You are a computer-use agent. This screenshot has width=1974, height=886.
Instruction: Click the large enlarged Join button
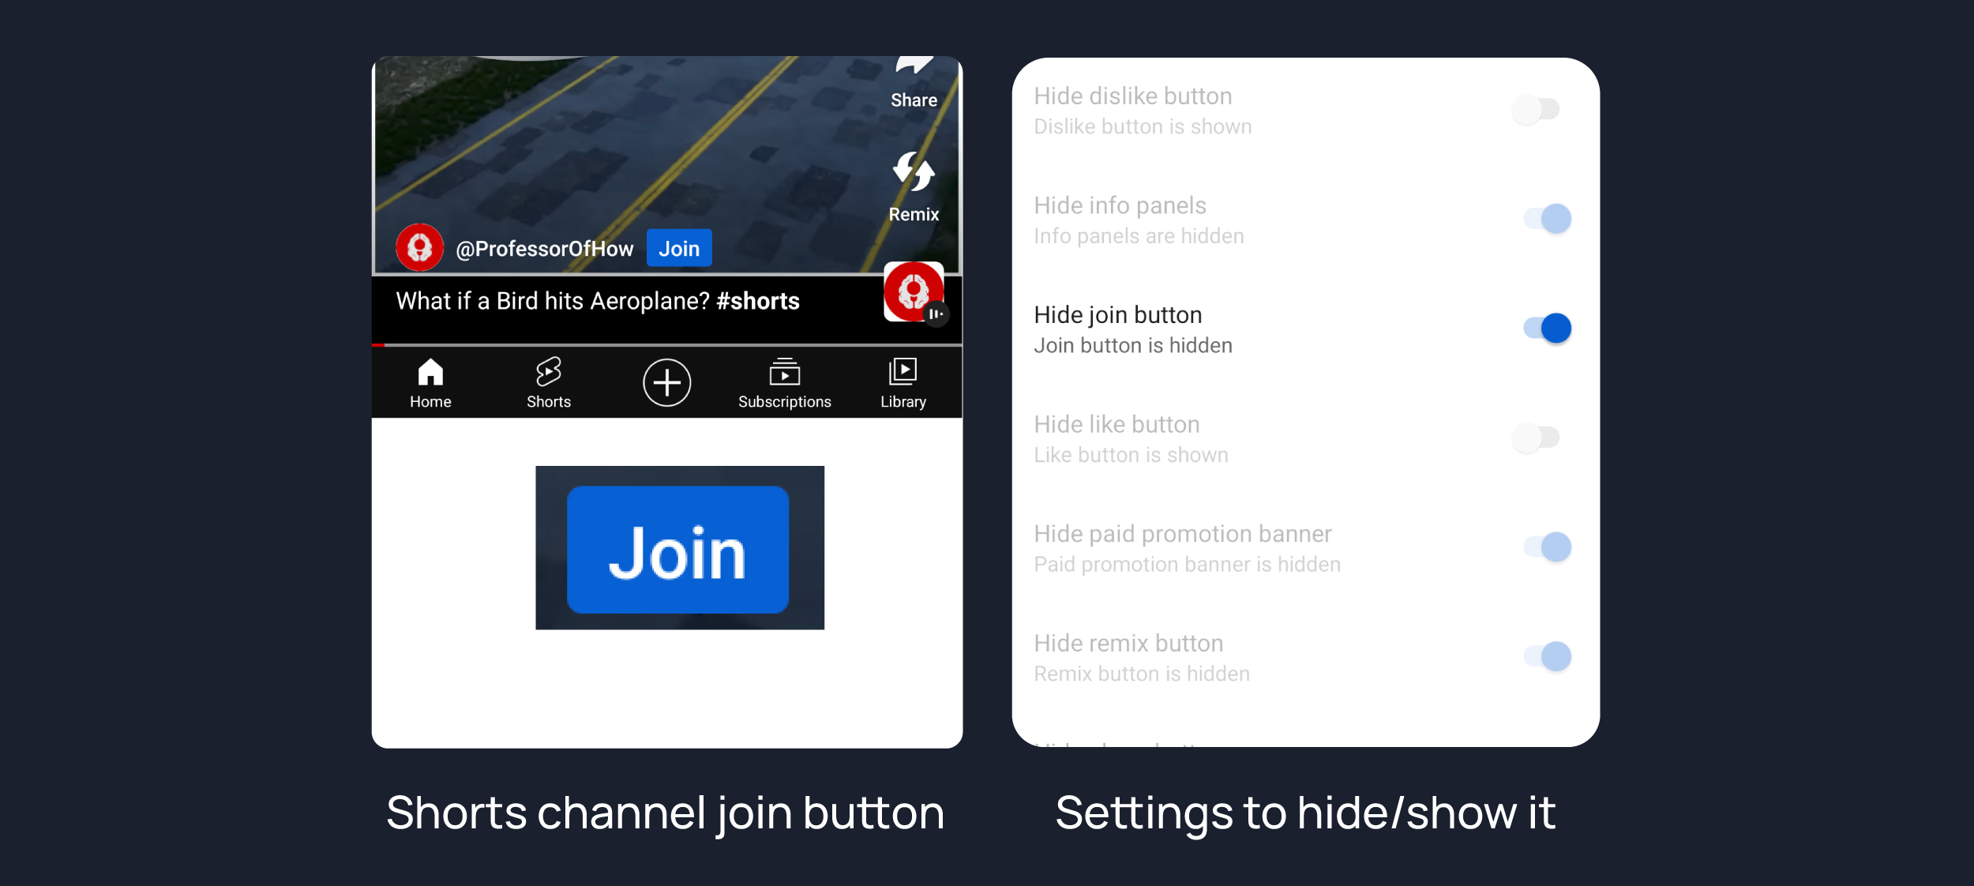pos(677,550)
